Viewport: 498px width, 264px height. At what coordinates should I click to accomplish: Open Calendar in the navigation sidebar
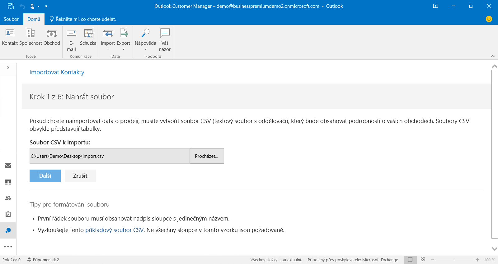click(8, 182)
